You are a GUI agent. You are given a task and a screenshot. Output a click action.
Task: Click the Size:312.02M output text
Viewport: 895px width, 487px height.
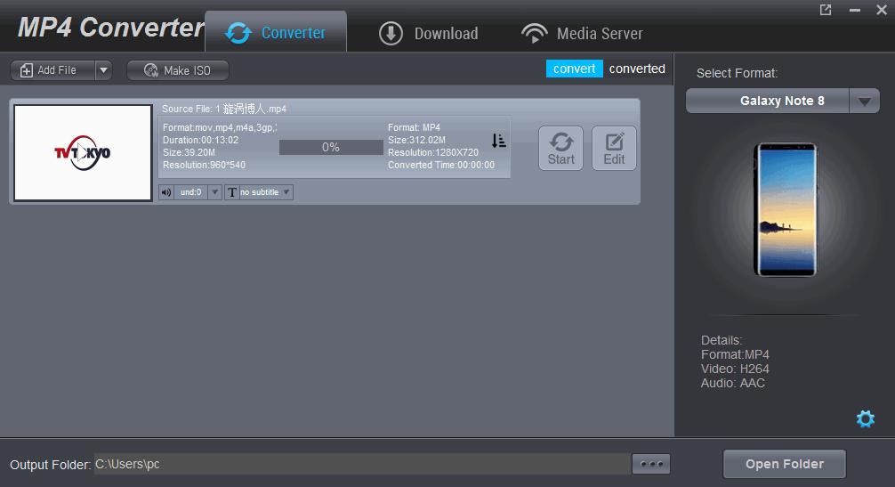coord(416,140)
